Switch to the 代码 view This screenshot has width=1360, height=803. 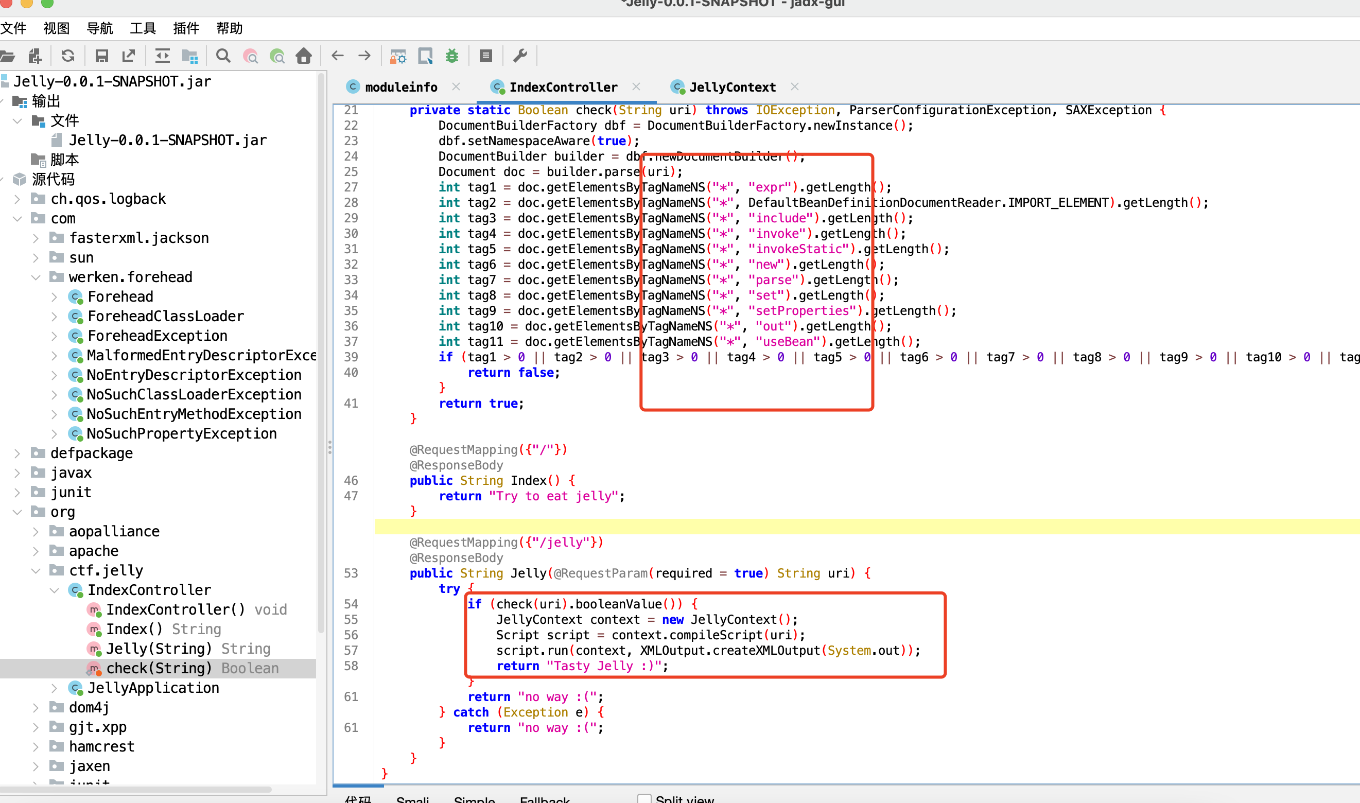click(358, 799)
